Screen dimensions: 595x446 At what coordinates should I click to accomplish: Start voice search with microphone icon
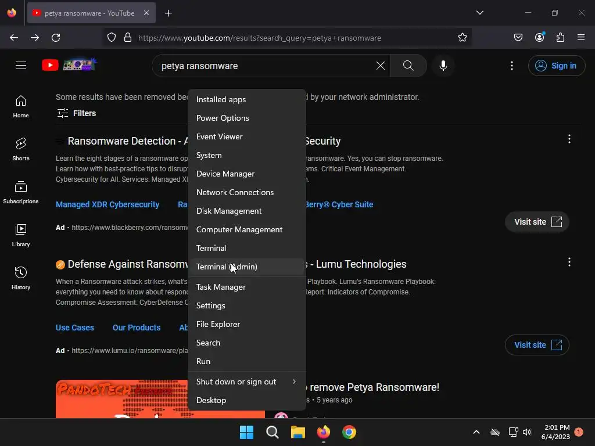443,66
